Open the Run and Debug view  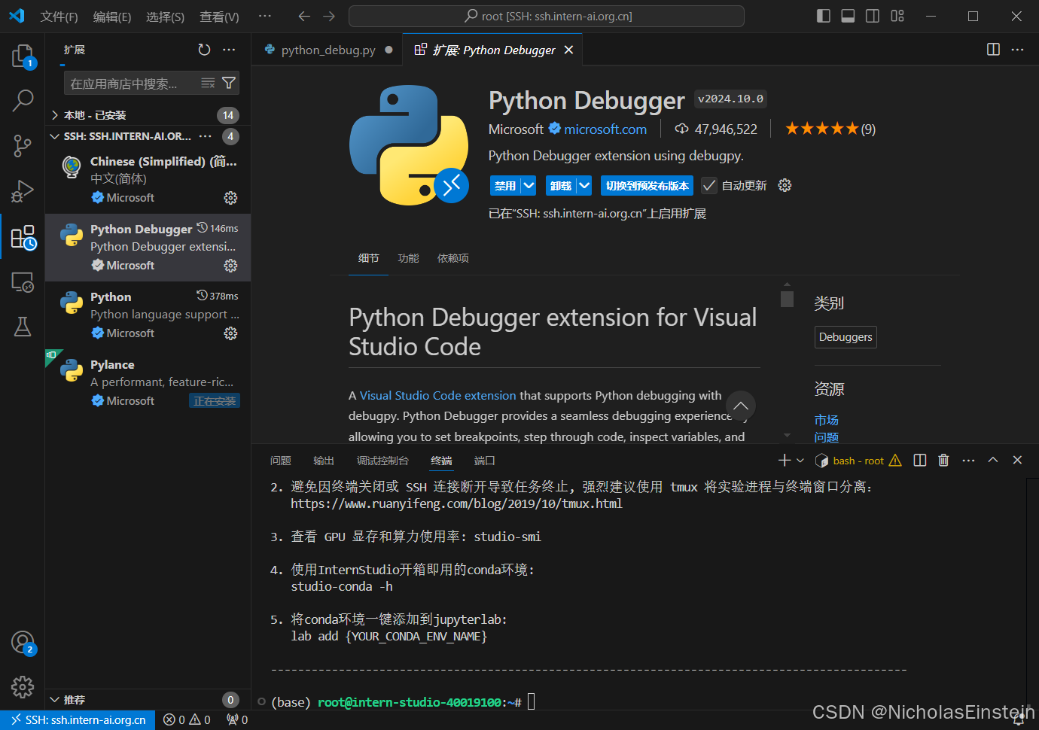(x=23, y=191)
